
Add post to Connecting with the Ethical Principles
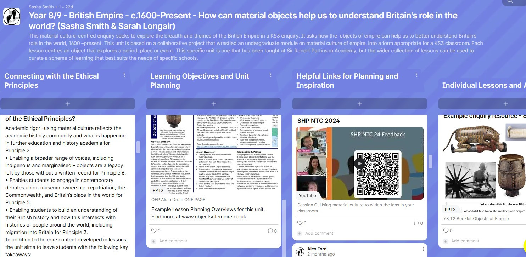point(68,104)
